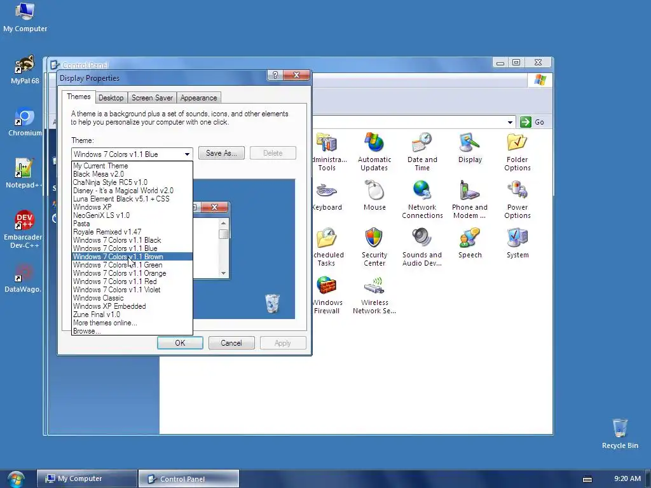Select the Chromium desktop shortcut

[x=25, y=121]
